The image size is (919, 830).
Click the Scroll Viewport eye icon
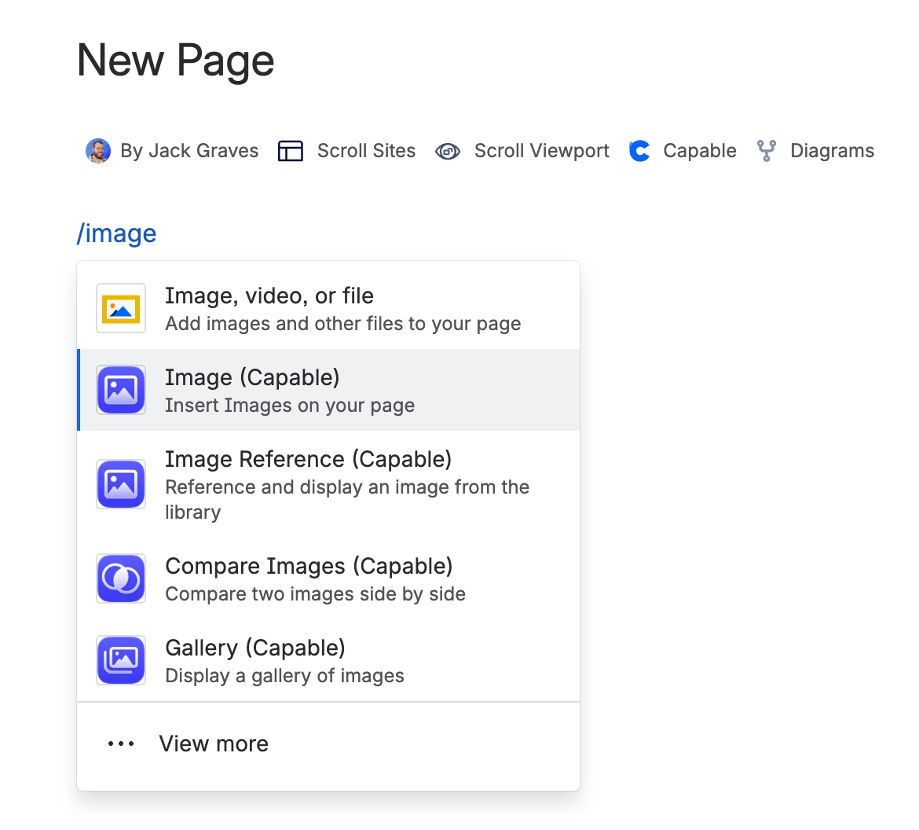448,151
